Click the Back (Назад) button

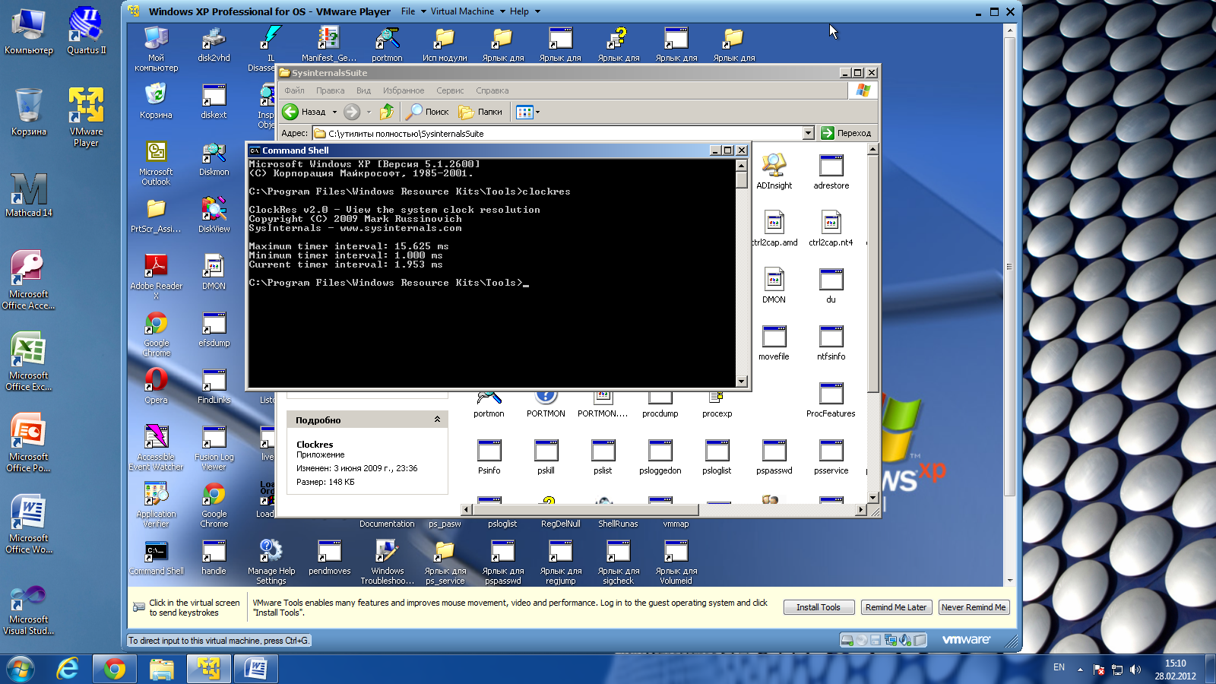tap(305, 112)
